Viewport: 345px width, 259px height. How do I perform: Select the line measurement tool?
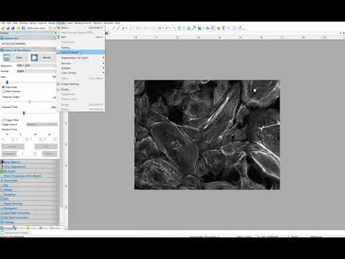(x=113, y=28)
